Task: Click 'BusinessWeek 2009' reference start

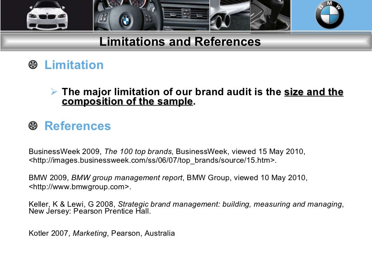Action: click(64, 151)
